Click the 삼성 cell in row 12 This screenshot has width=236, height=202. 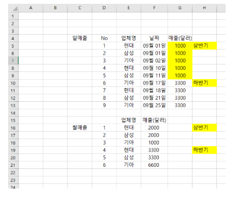[x=129, y=98]
